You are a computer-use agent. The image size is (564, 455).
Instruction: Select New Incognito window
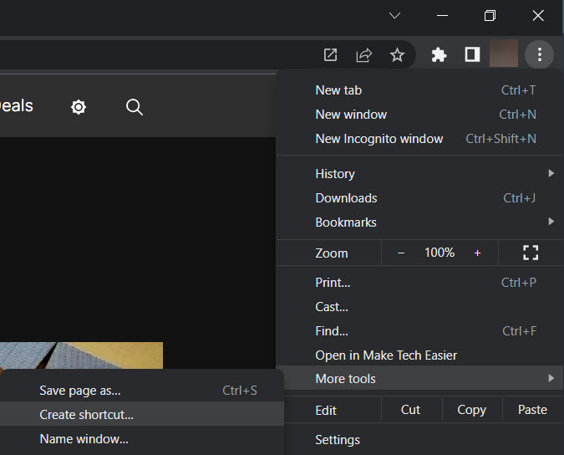379,139
